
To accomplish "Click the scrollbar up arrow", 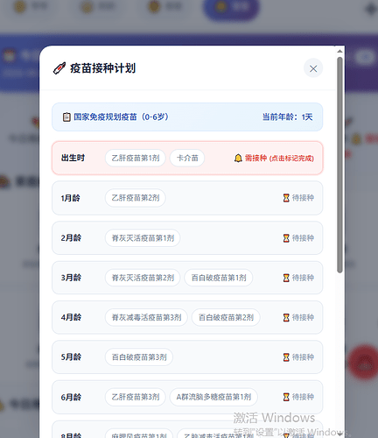I will pyautogui.click(x=339, y=52).
